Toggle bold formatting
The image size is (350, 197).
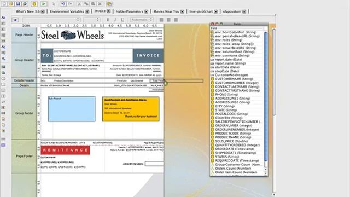108,20
